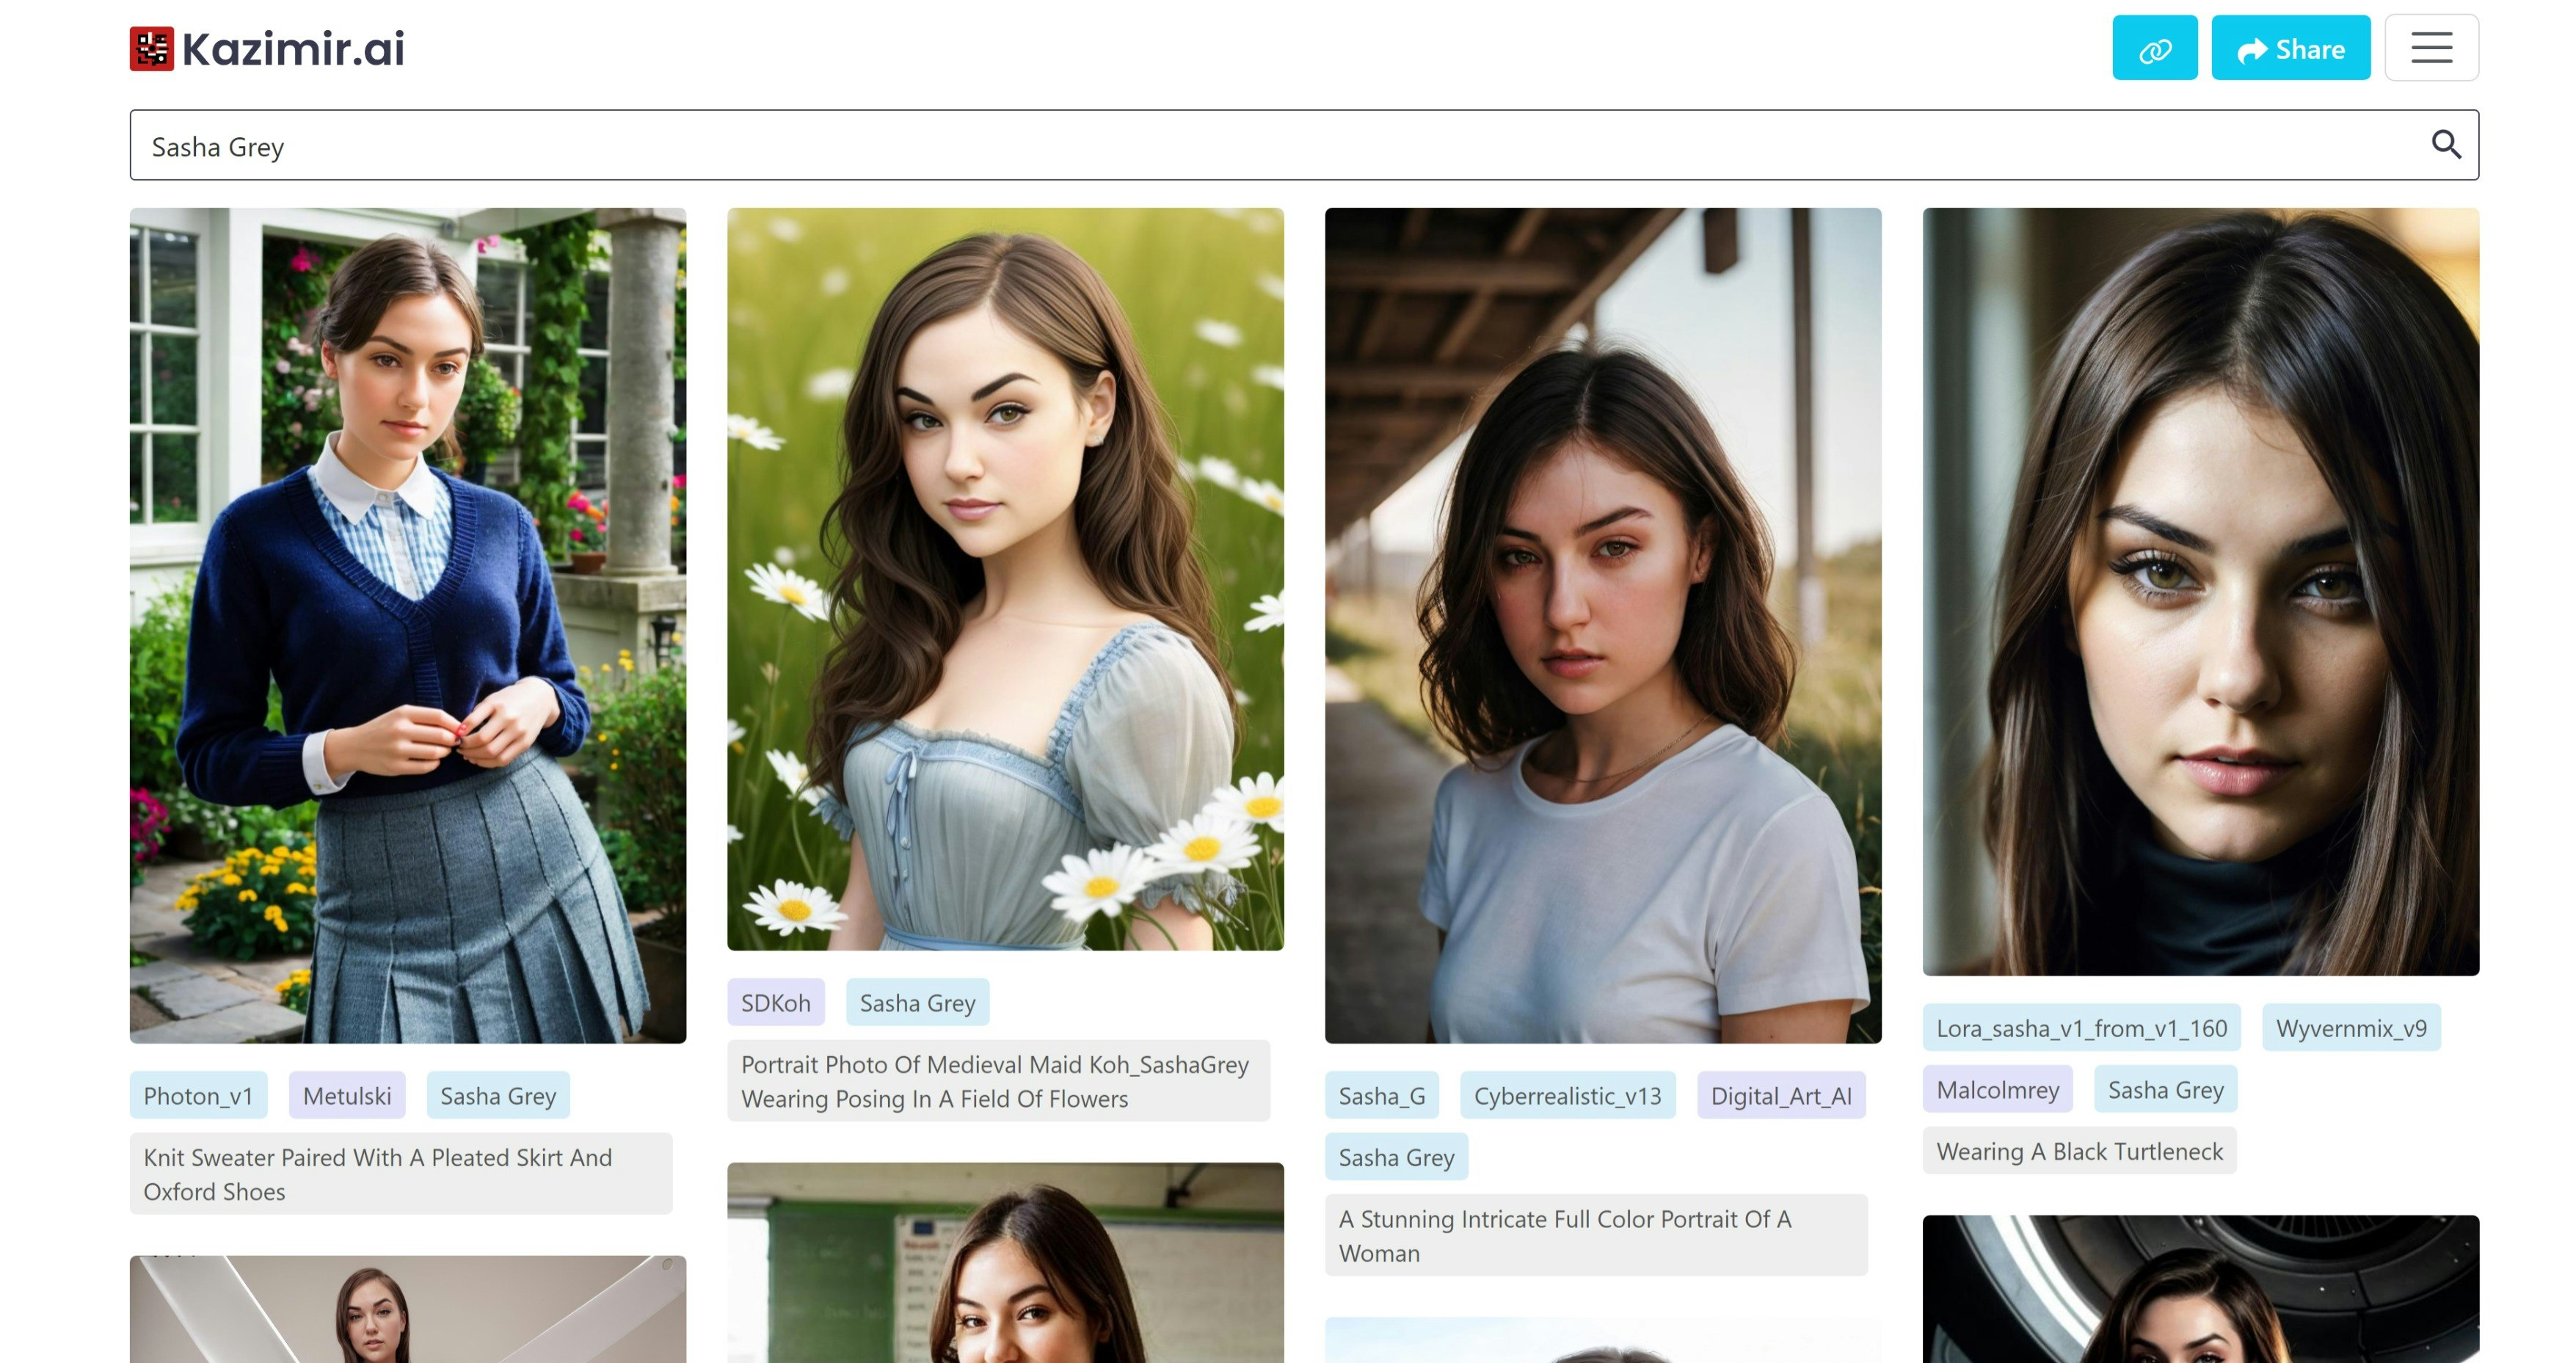Select the SDKoh tag
The height and width of the screenshot is (1363, 2576).
[x=775, y=1002]
